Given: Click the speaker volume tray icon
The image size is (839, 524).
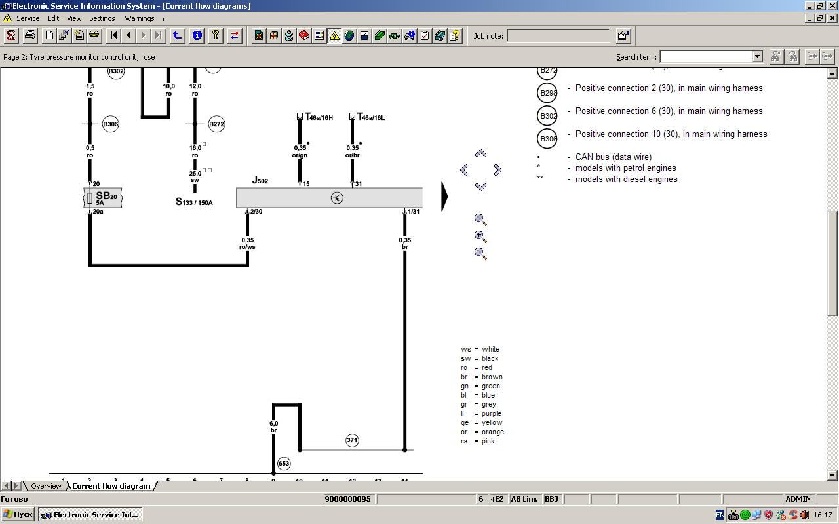Looking at the screenshot, I should (804, 515).
